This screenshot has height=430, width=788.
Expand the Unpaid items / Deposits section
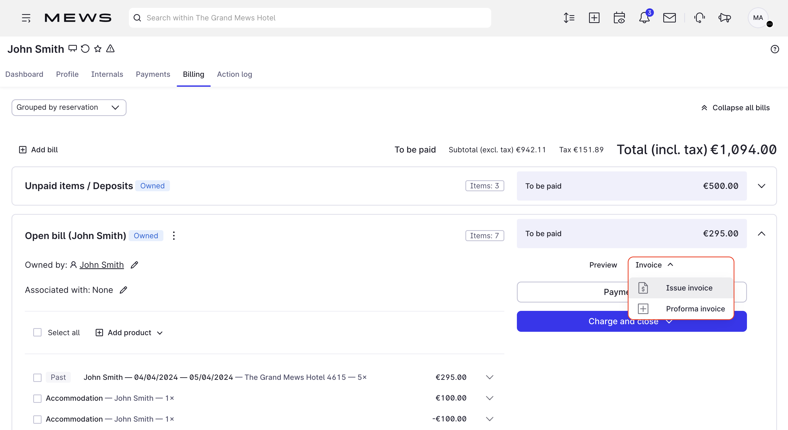[762, 185]
